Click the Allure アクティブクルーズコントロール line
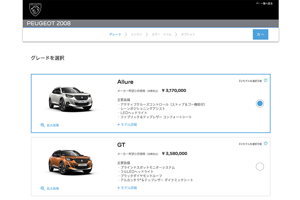The width and height of the screenshot is (300, 200). [x=162, y=104]
